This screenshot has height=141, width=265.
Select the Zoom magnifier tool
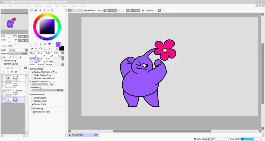pyautogui.click(x=36, y=49)
